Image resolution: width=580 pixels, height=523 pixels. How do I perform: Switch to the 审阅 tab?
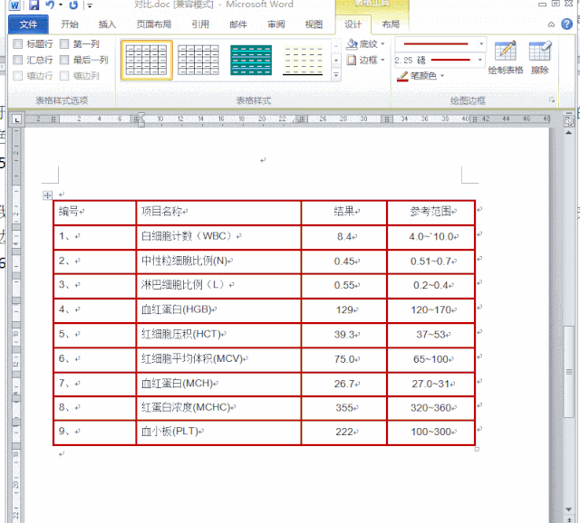point(276,24)
